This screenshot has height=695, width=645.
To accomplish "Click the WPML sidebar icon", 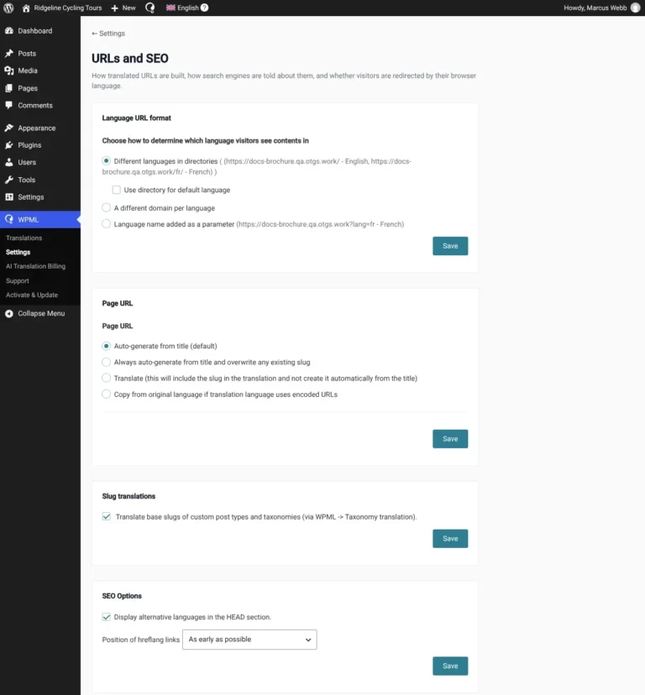I will coord(9,219).
